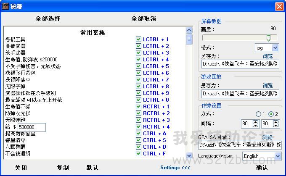
Task: Click the cheat list scroll down arrow
Action: [189, 156]
